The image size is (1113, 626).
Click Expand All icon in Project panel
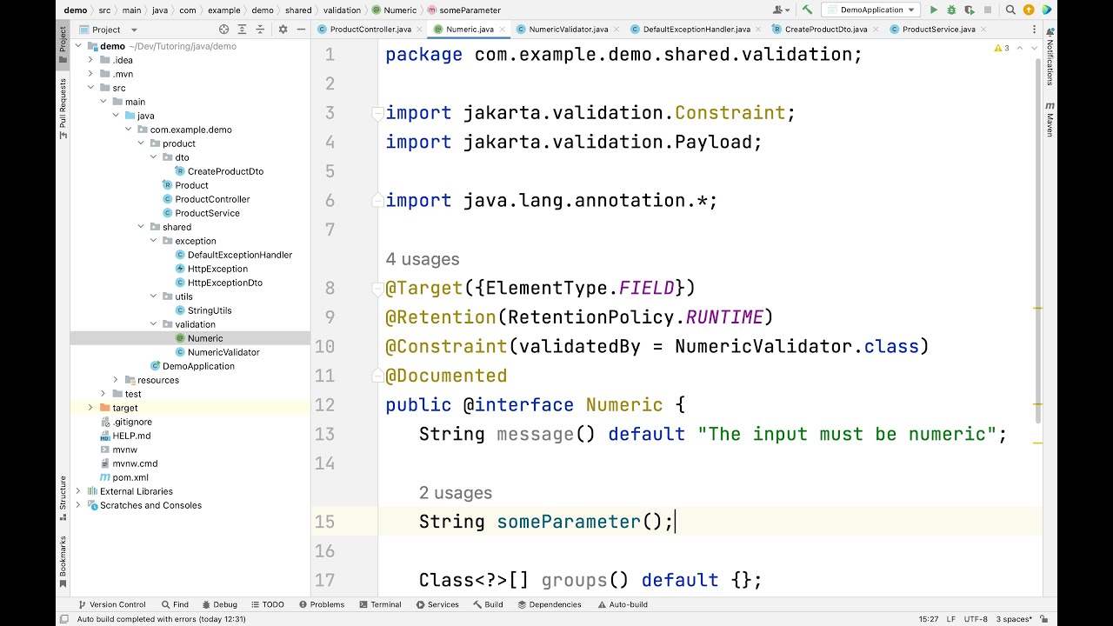(242, 30)
